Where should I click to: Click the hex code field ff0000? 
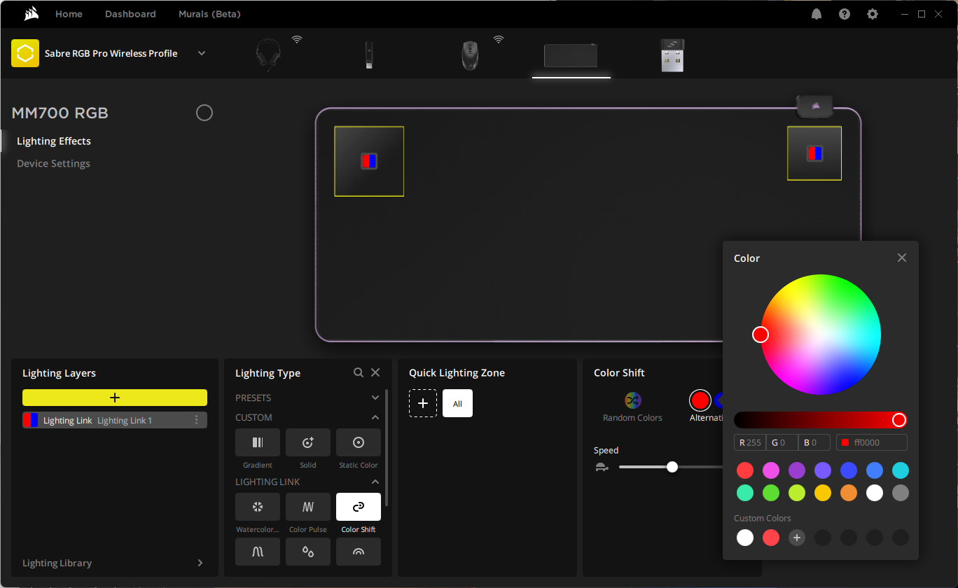(x=872, y=442)
